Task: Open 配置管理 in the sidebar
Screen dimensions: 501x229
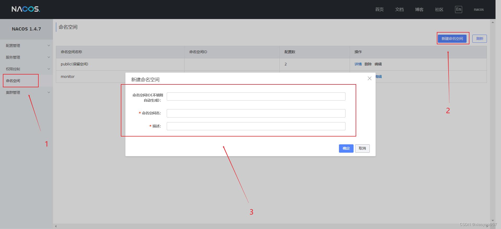Action: point(13,46)
